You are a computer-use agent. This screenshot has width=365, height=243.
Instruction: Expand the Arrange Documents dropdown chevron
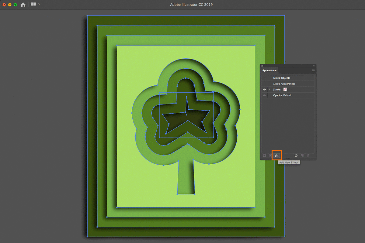39,4
